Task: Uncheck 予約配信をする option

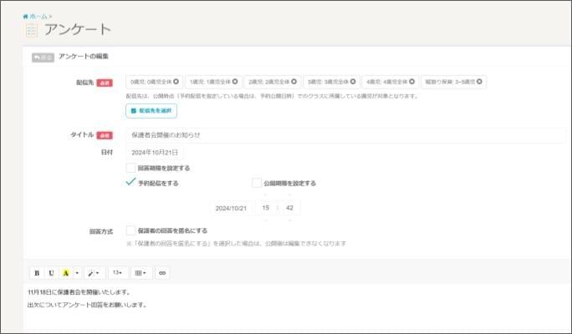Action: (130, 182)
